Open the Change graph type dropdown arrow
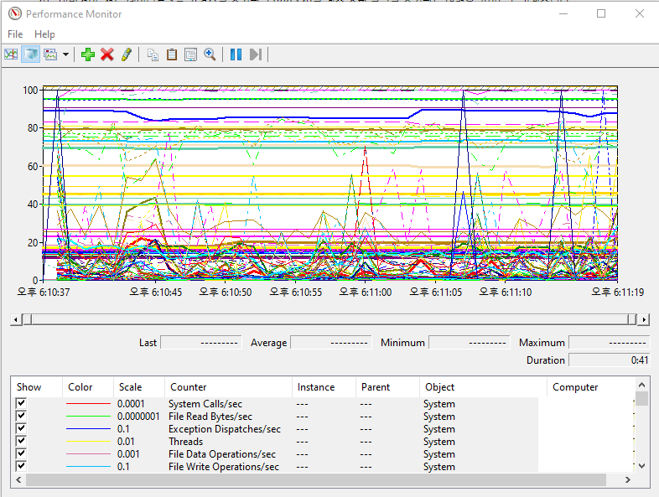659x497 pixels. click(65, 54)
